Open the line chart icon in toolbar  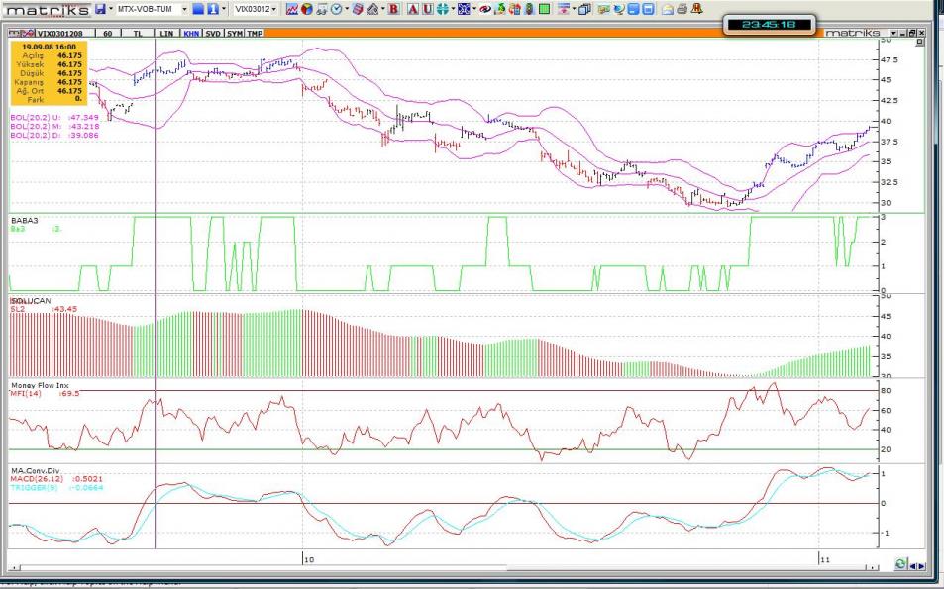(x=292, y=9)
